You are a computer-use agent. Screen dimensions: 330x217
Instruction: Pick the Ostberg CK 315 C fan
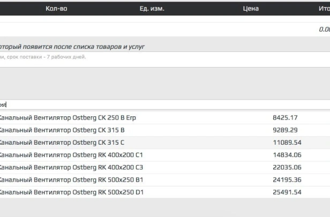tap(62, 143)
